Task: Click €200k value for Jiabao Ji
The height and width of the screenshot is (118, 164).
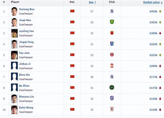Action: tap(153, 66)
